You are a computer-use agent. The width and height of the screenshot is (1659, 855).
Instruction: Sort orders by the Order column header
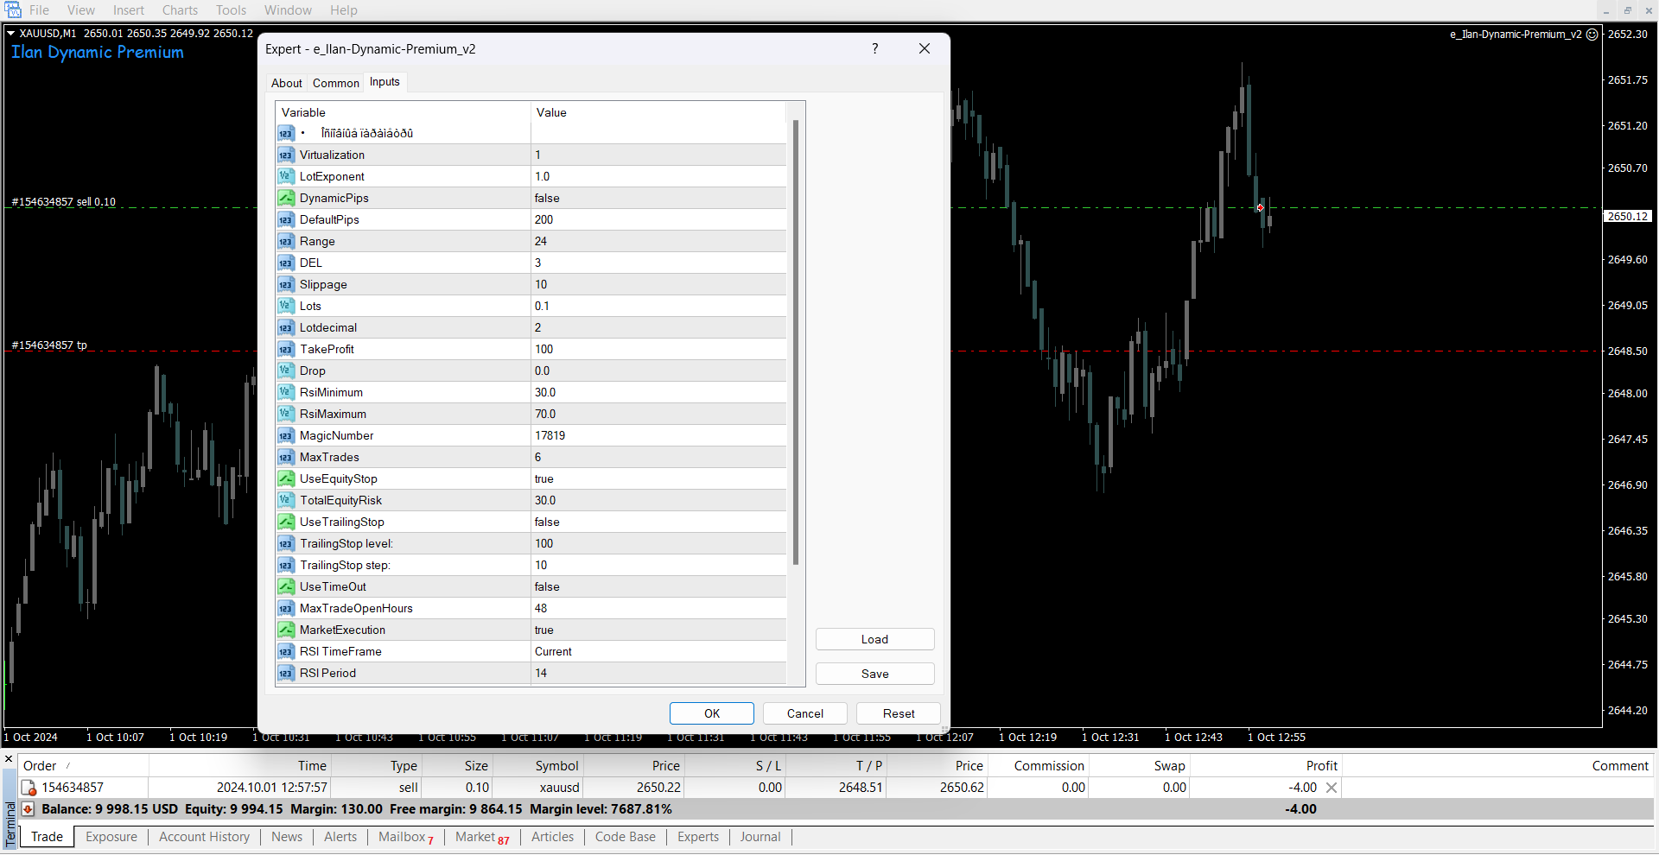coord(40,766)
